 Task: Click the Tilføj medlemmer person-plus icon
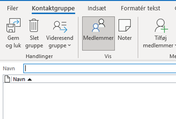pyautogui.click(x=161, y=26)
